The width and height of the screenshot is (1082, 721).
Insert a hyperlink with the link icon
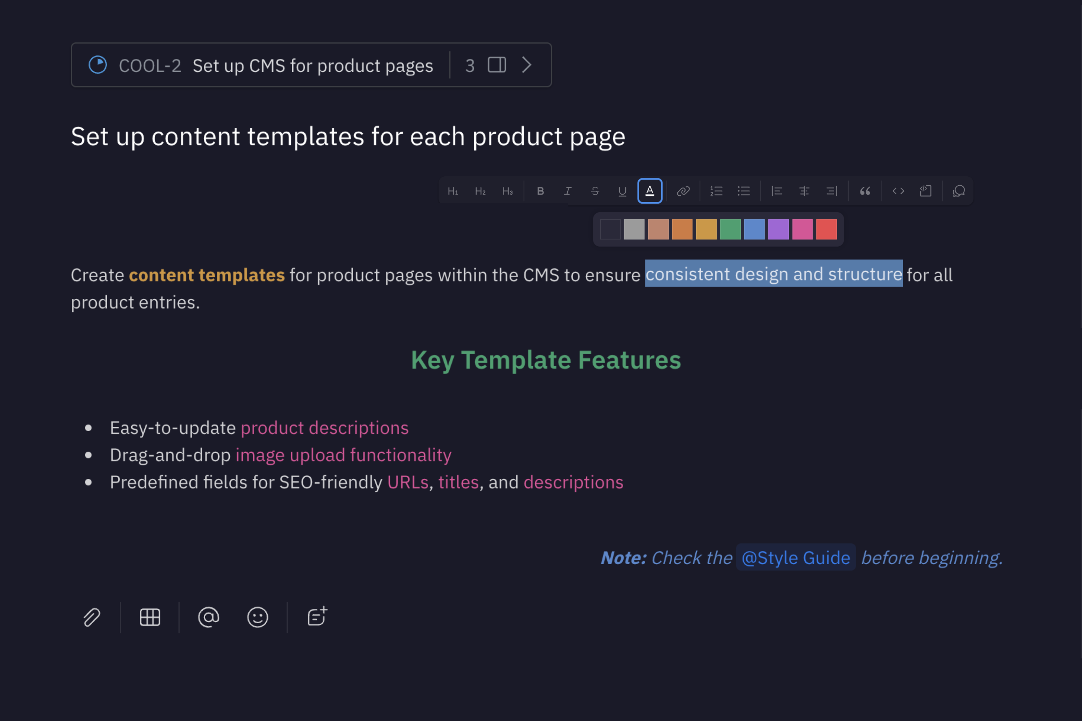(x=683, y=191)
